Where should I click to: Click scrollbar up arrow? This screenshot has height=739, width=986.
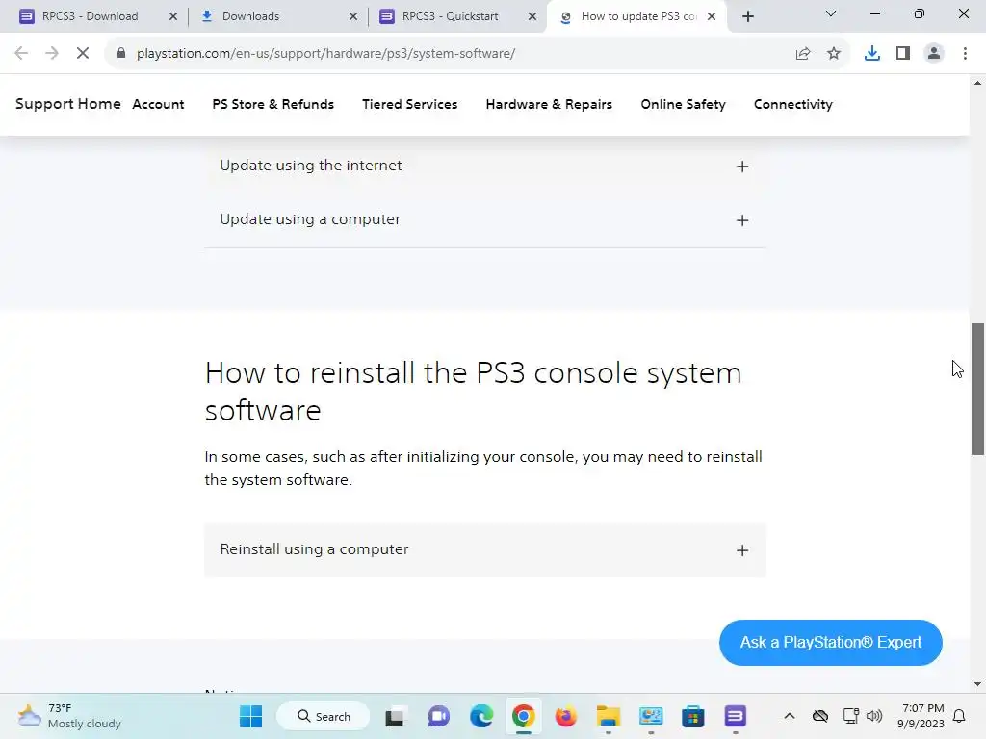point(977,83)
